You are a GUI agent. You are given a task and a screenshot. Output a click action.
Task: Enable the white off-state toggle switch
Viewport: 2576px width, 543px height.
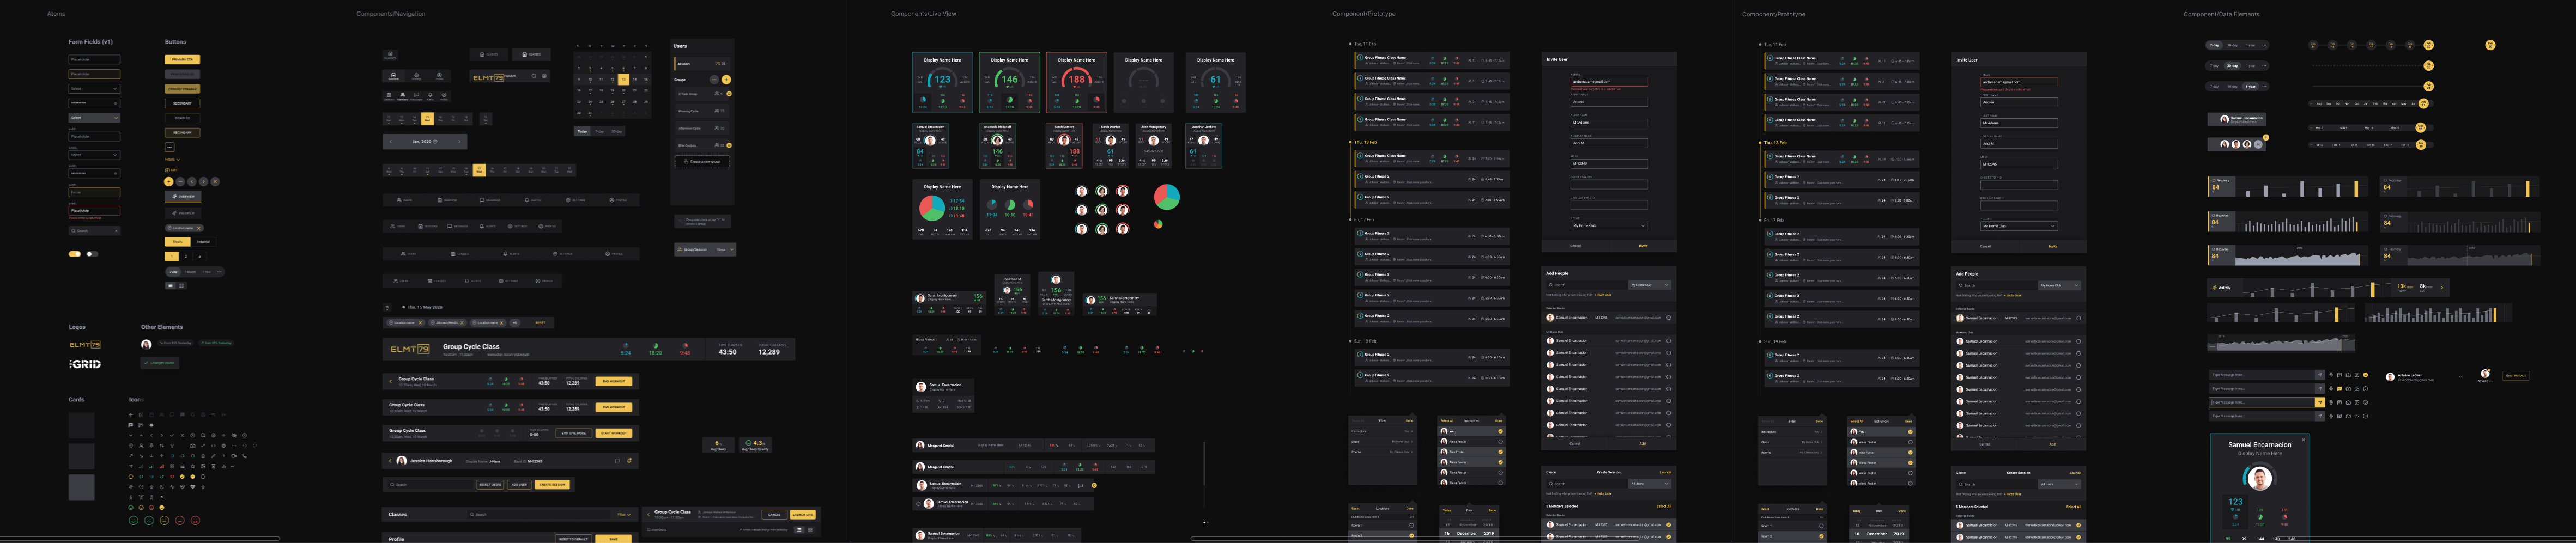point(92,254)
